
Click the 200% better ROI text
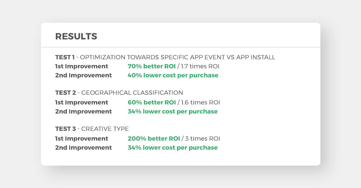(154, 138)
